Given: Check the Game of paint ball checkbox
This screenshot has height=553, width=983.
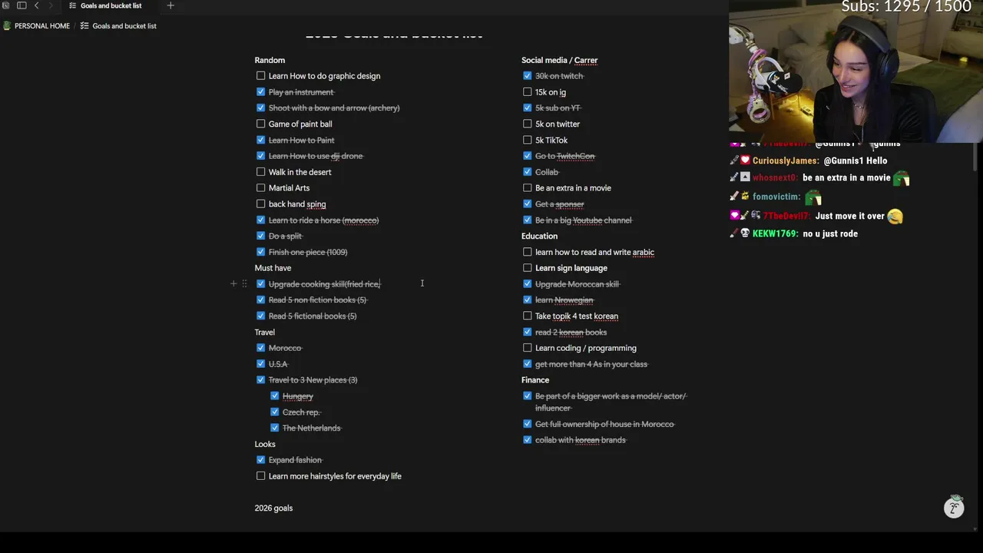Looking at the screenshot, I should click(260, 124).
